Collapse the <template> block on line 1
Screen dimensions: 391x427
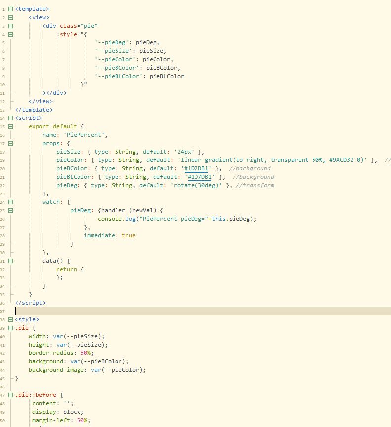[x=11, y=9]
